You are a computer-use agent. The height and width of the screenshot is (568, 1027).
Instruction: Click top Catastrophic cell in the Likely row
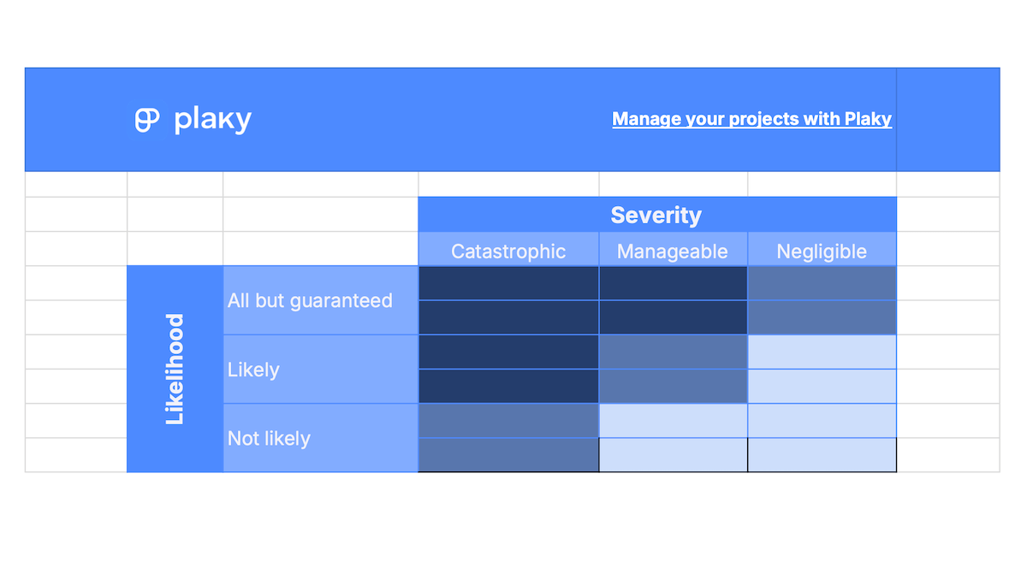tap(508, 352)
